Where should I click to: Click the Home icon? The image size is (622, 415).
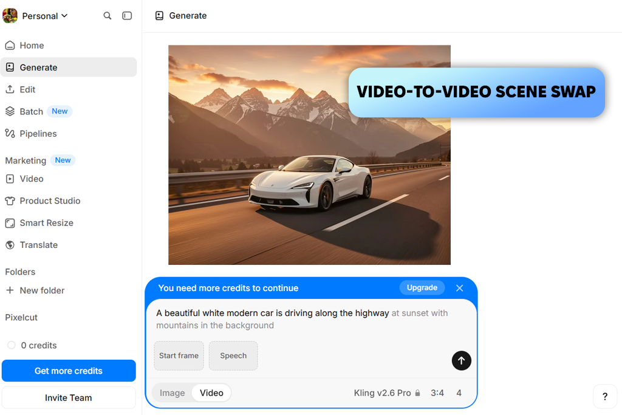pyautogui.click(x=10, y=45)
